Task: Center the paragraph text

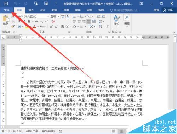Action: [79, 21]
